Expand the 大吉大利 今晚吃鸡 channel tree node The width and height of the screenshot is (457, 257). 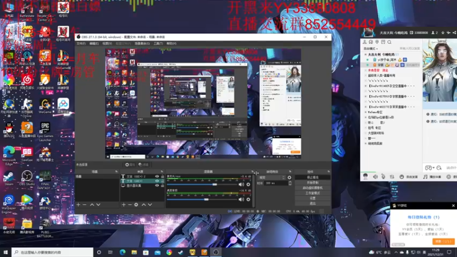tap(366, 54)
